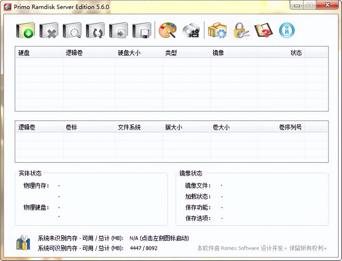342x261 pixels.
Task: Click the 类型 column header
Action: click(171, 53)
